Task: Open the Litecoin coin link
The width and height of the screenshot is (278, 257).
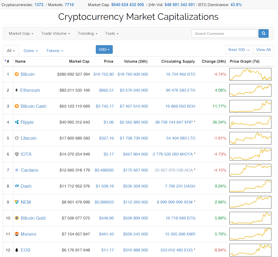Action: [29, 138]
